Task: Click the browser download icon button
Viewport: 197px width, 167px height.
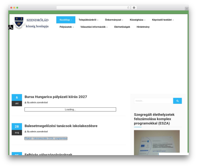Action: pos(134,8)
